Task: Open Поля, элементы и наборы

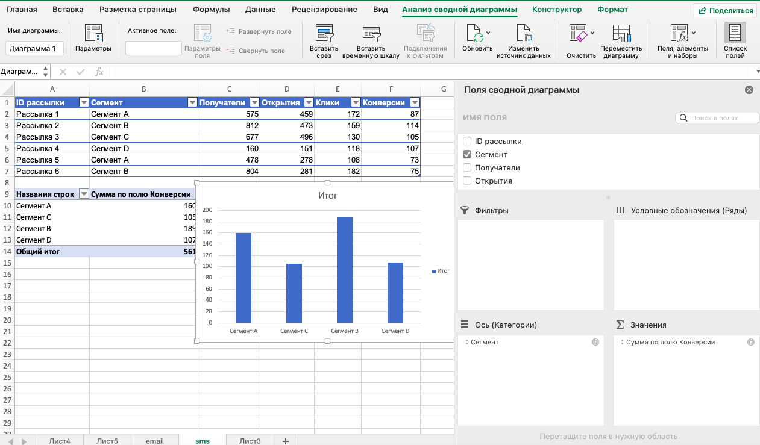Action: pyautogui.click(x=682, y=41)
